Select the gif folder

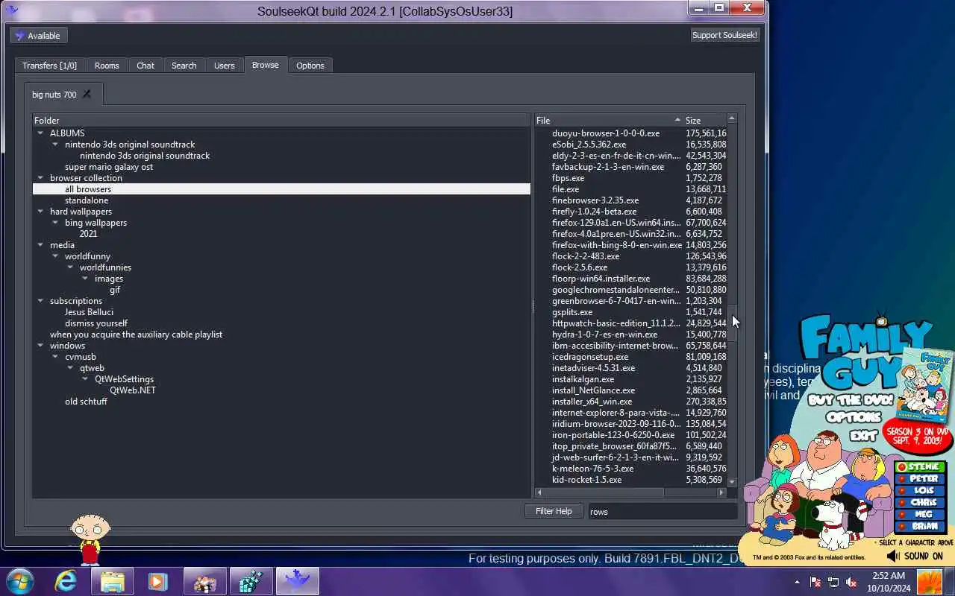pos(115,290)
